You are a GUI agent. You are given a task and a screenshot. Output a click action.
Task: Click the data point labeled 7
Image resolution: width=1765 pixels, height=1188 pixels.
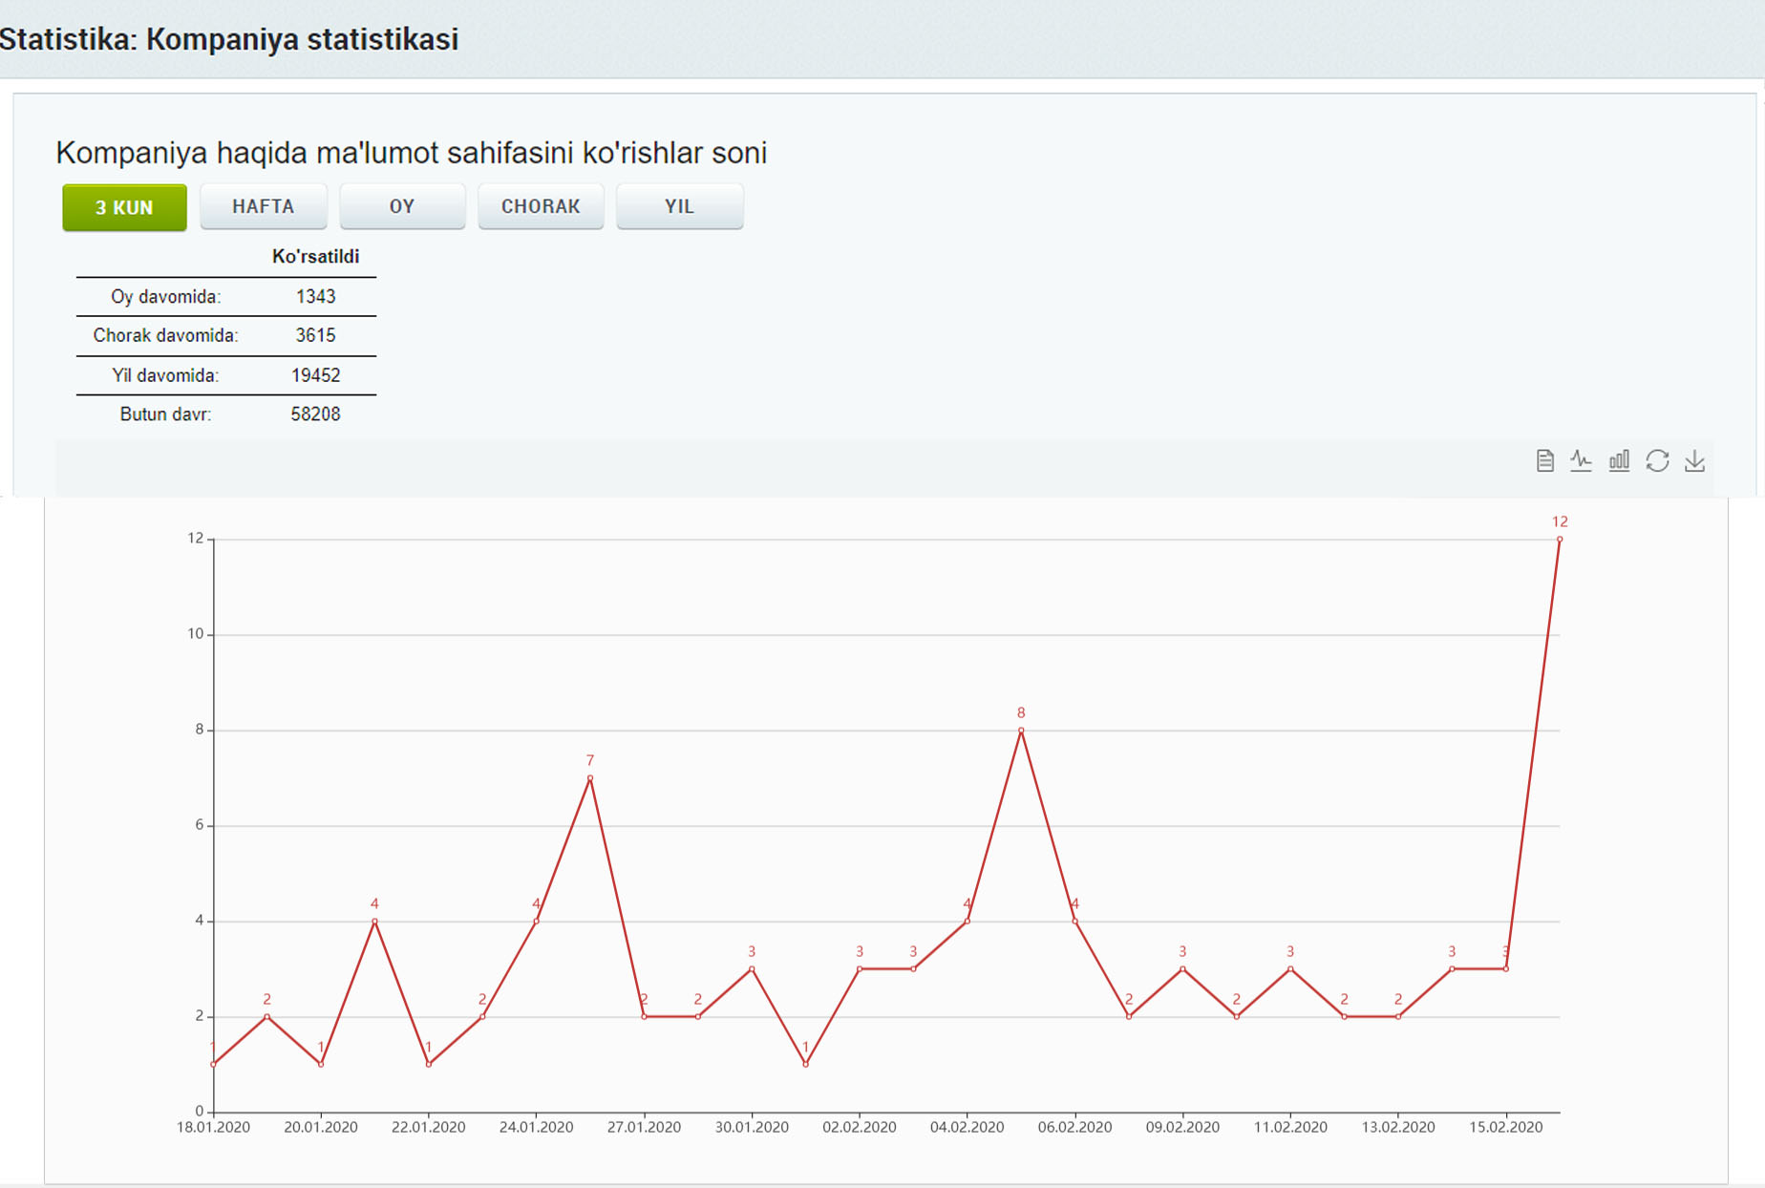click(x=590, y=778)
